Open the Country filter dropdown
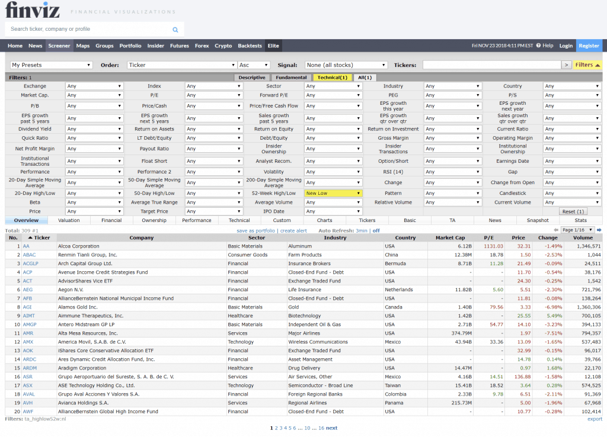This screenshot has width=607, height=437. click(572, 86)
